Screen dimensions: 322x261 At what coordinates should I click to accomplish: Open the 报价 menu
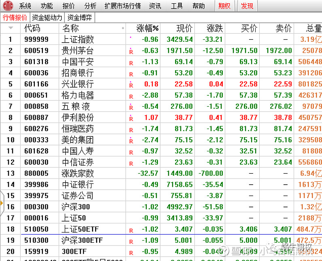pos(68,6)
